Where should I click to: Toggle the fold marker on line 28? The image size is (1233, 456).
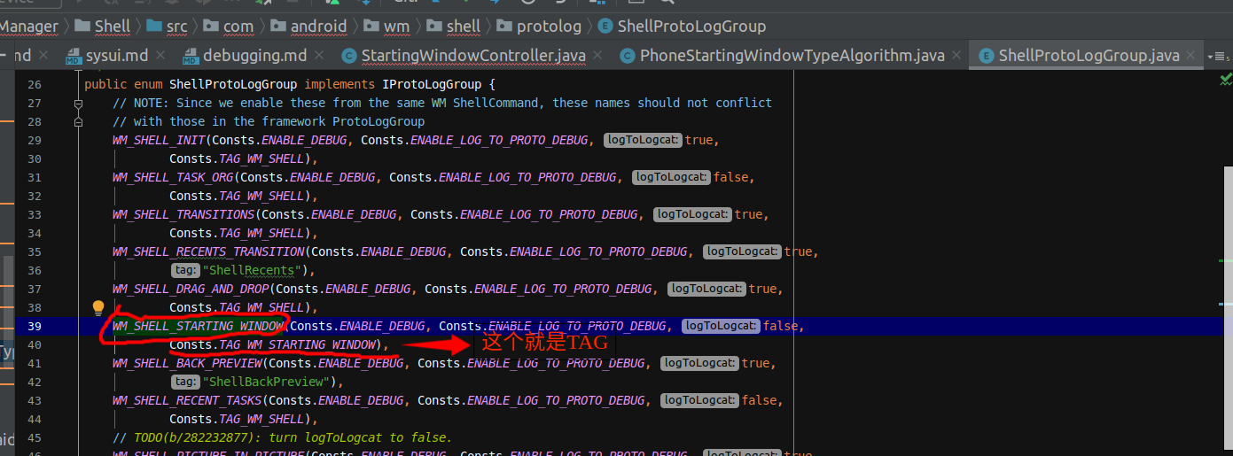79,121
